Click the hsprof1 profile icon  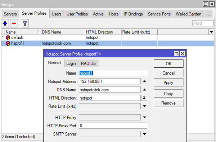pos(8,43)
